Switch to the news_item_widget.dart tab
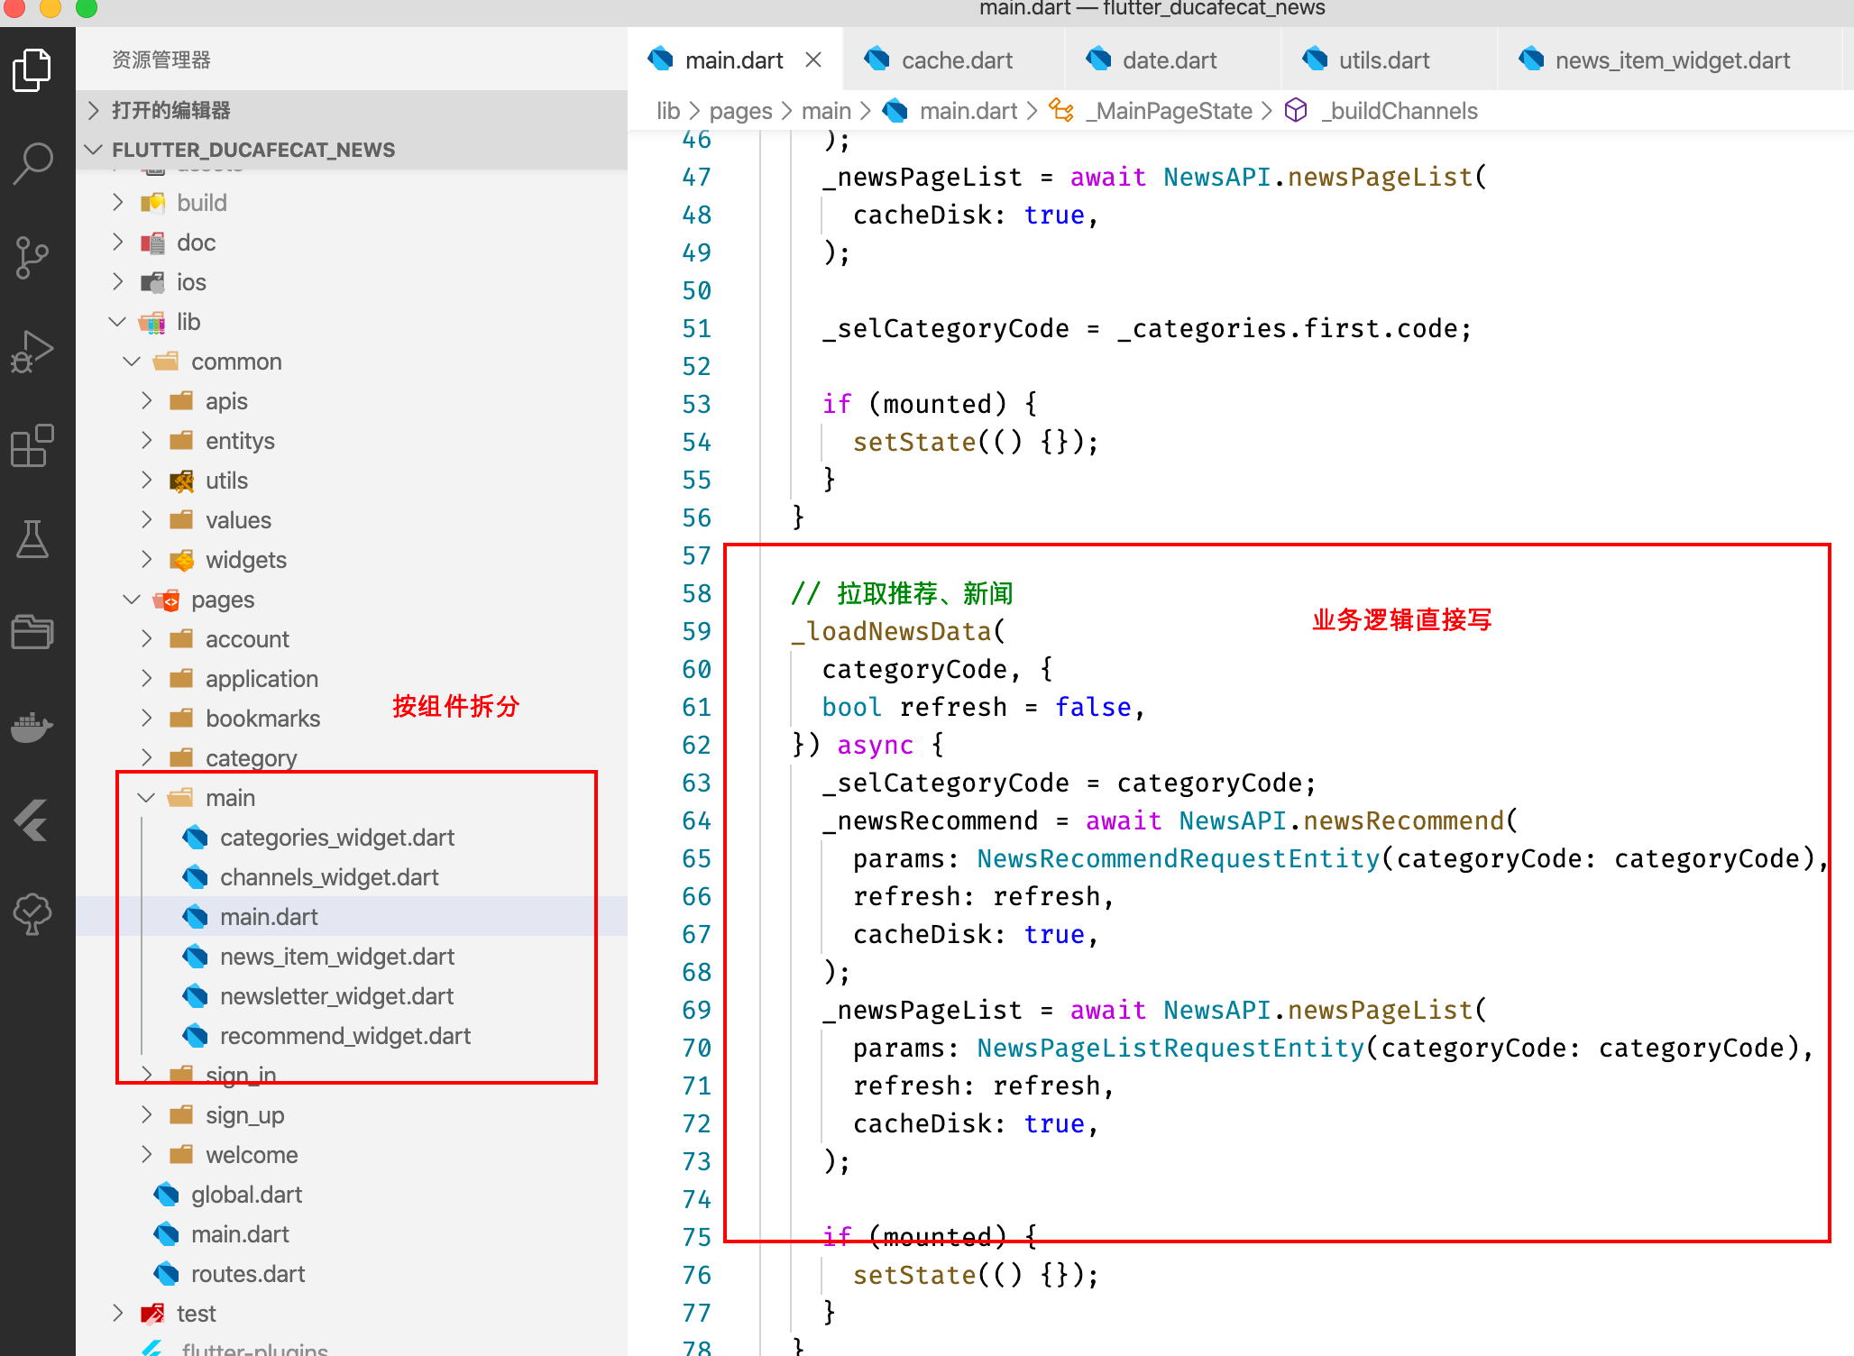This screenshot has height=1356, width=1854. 1670,60
